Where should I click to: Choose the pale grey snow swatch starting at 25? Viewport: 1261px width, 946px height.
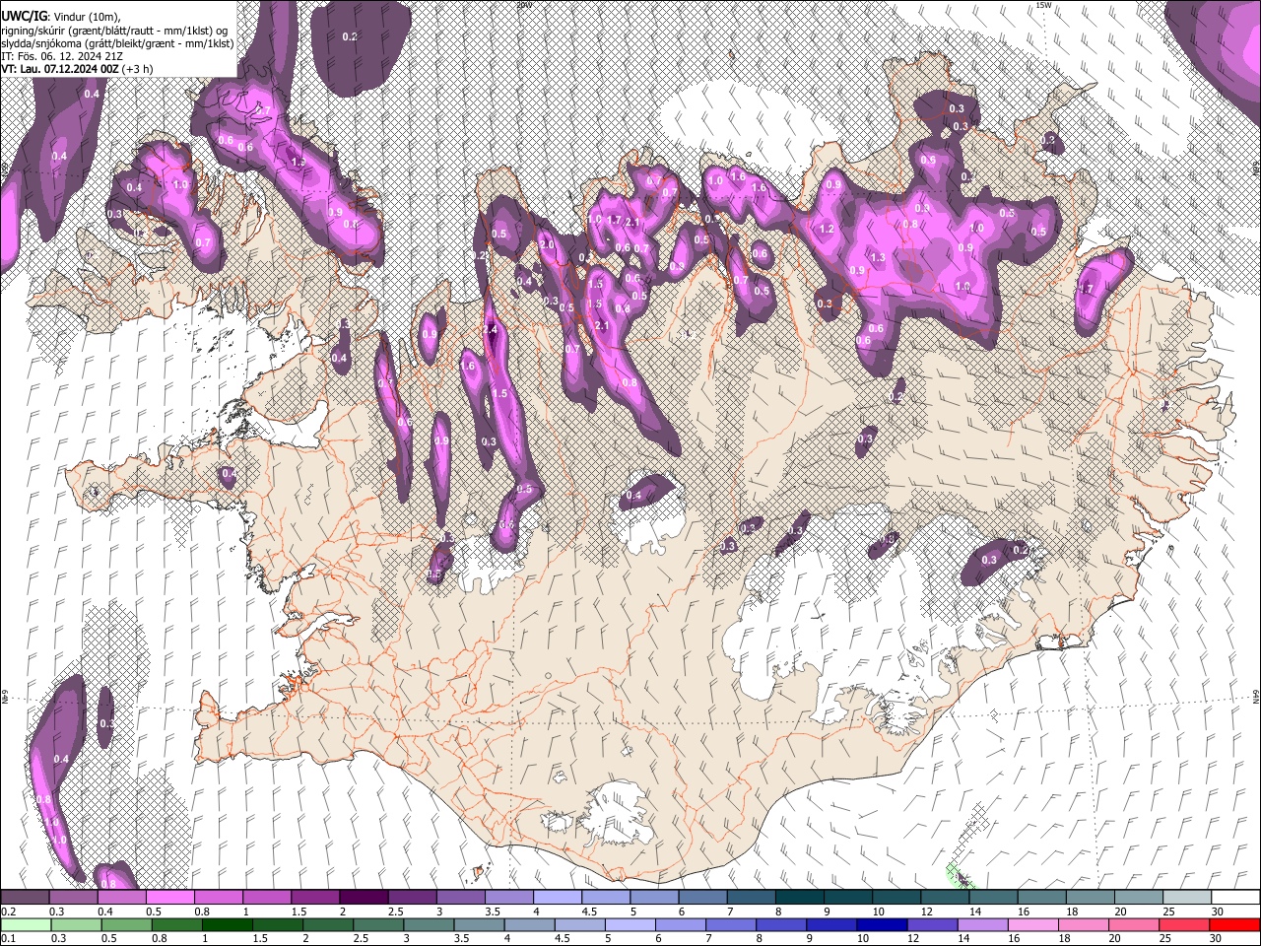[x=1187, y=898]
